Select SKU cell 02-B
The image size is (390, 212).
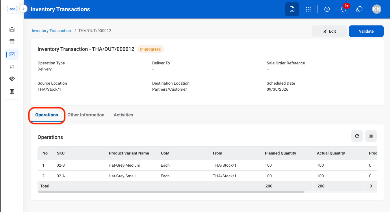click(61, 165)
